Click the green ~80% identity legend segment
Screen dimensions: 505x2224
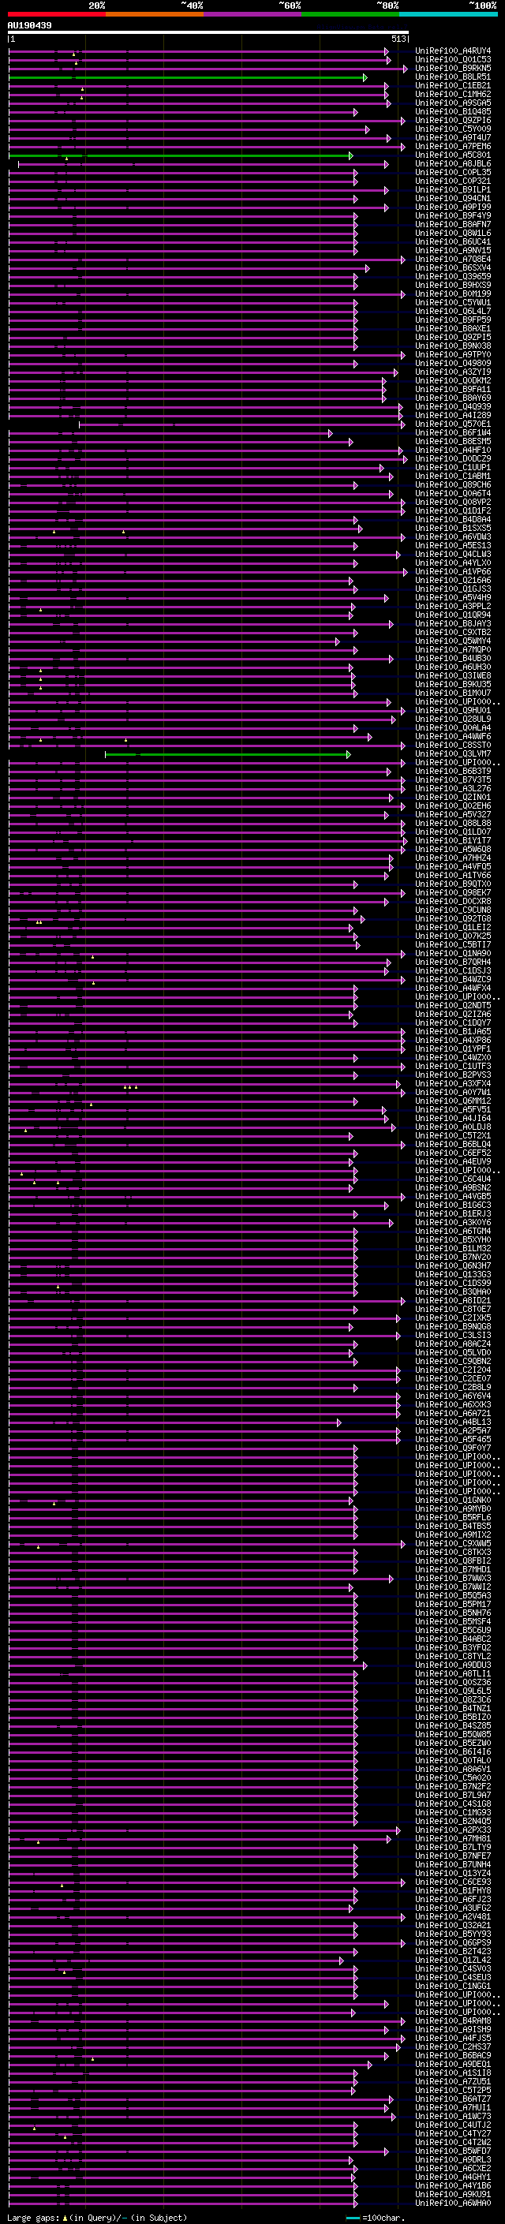[x=350, y=14]
